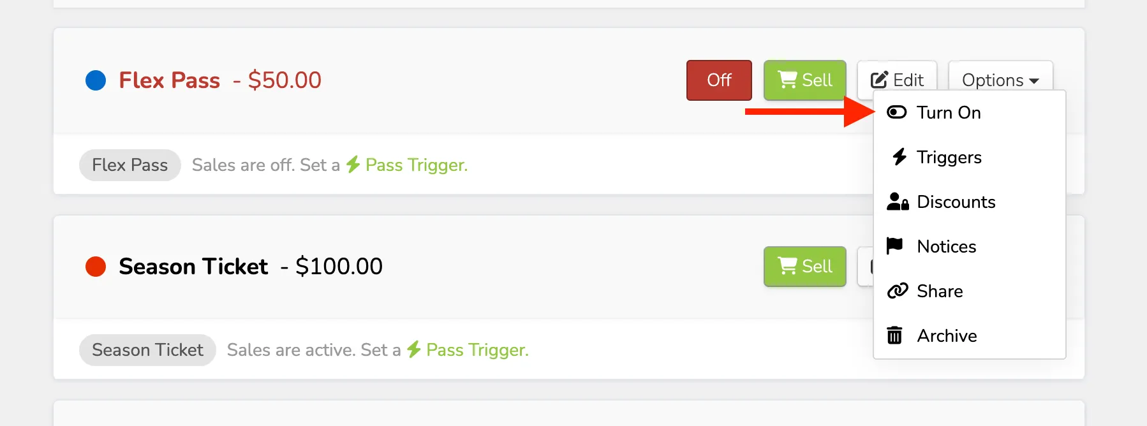
Task: Click the gray Season Ticket tag label
Action: [147, 350]
